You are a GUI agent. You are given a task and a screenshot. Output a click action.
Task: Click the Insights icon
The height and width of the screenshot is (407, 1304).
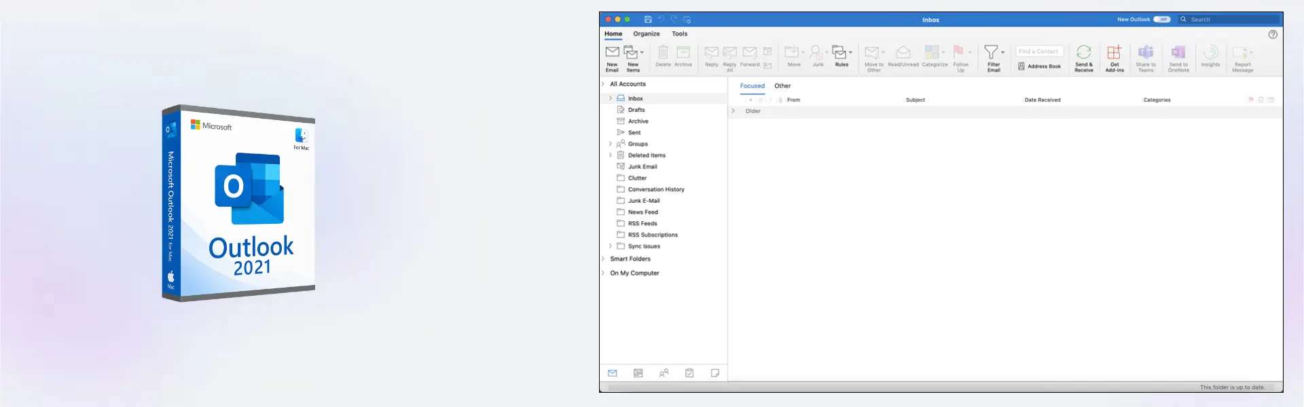(x=1210, y=52)
